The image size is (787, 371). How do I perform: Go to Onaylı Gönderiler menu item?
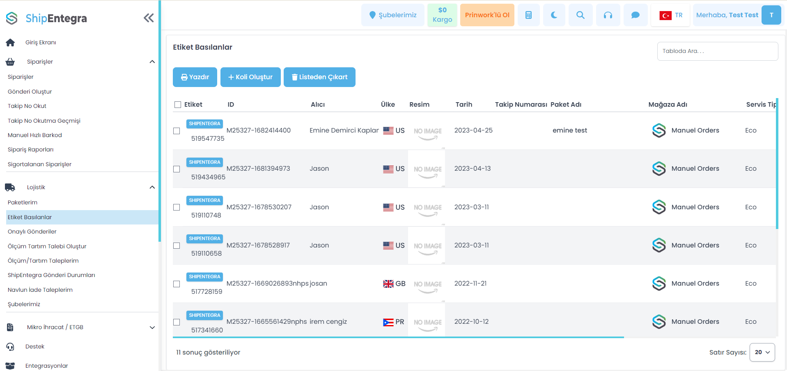click(32, 231)
